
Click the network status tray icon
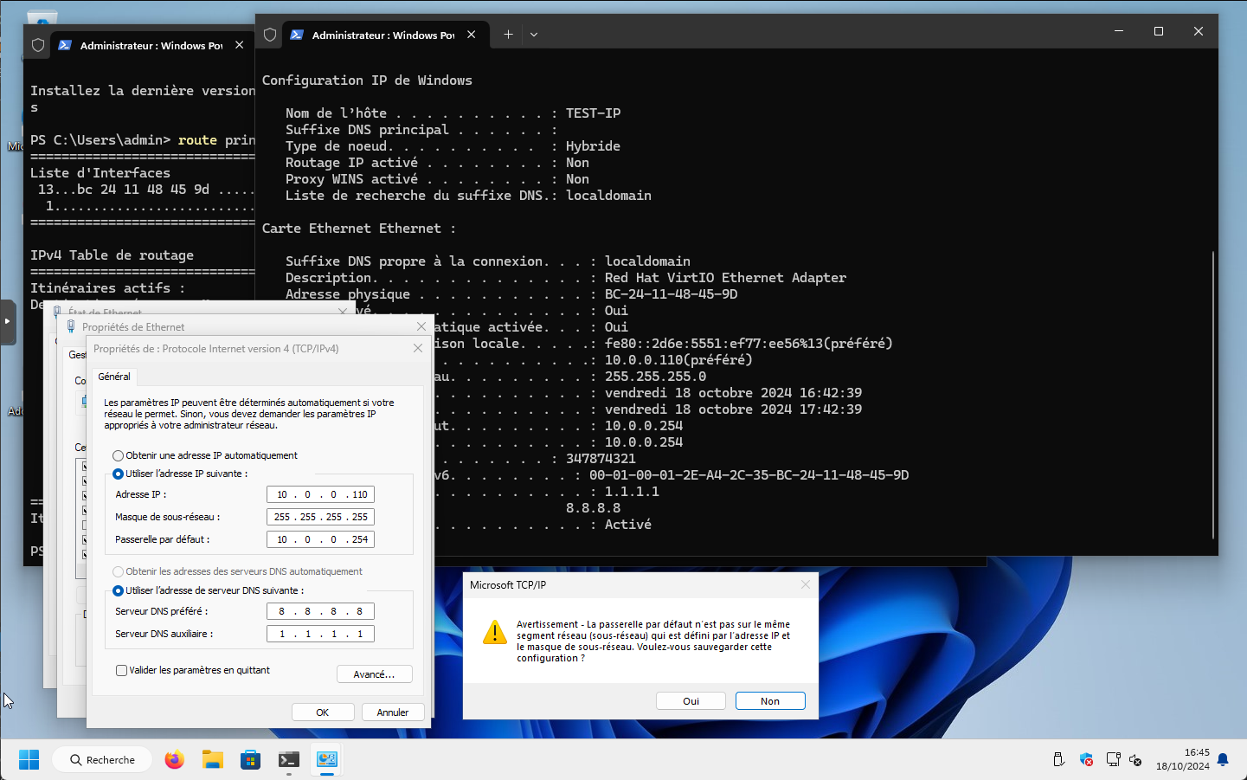tap(1113, 759)
